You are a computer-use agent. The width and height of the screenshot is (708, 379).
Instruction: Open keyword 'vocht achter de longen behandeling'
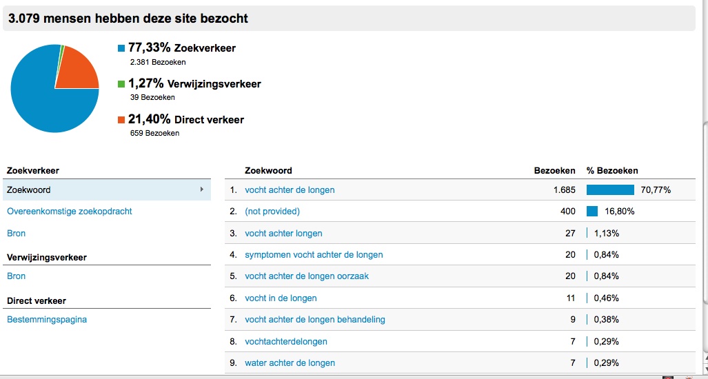click(315, 320)
